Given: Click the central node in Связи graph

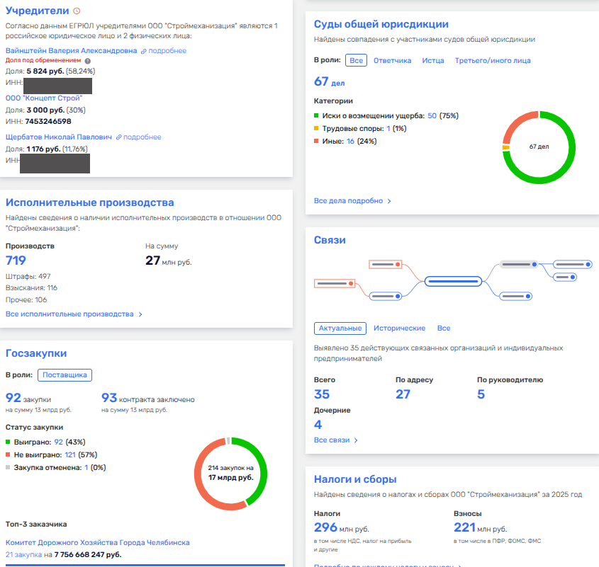Looking at the screenshot, I should 453,282.
